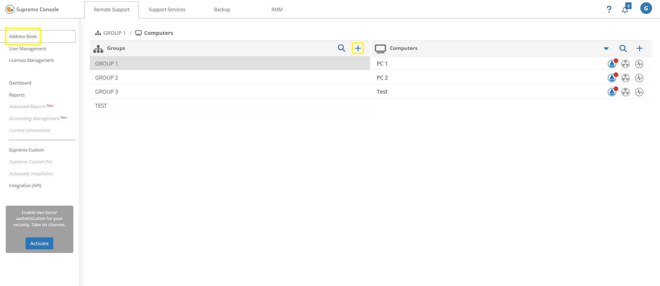Viewport: 660px width, 286px height.
Task: Click the two-factor authentication notice text
Action: pos(39,218)
